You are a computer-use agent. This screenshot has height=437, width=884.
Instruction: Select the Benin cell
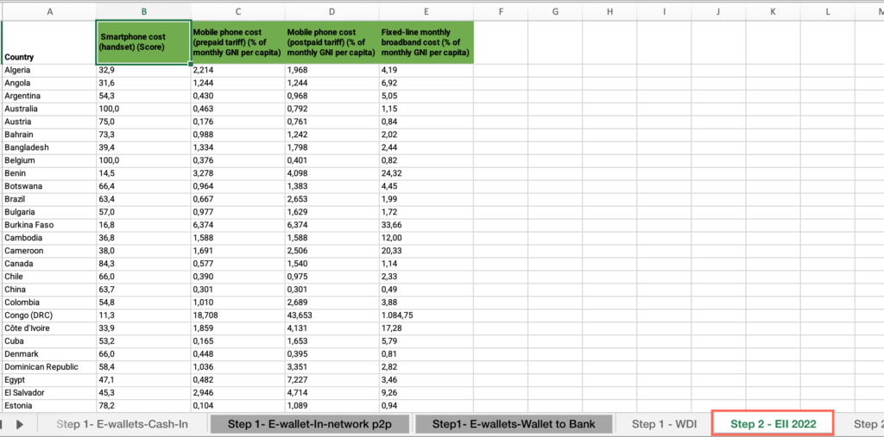(x=49, y=173)
